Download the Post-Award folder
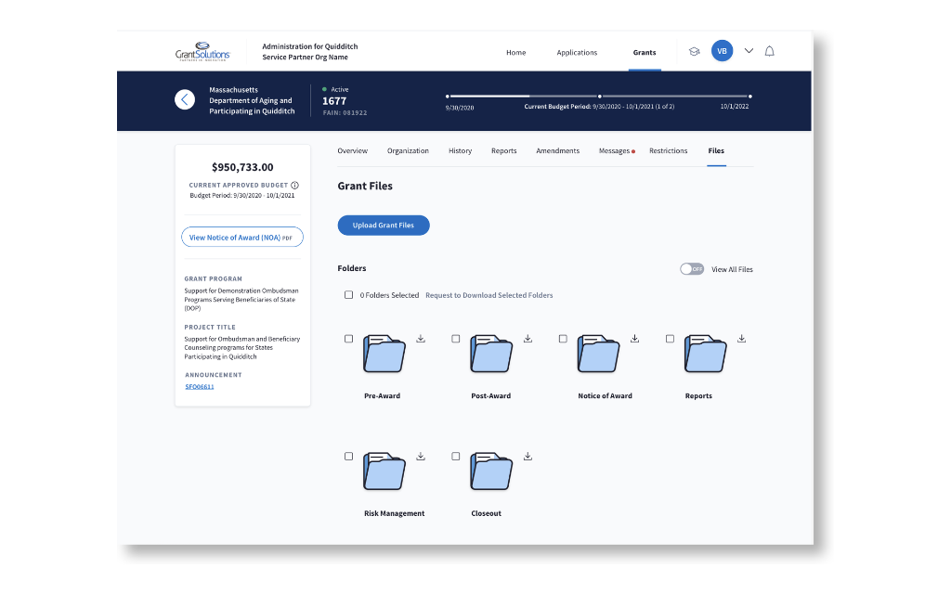This screenshot has width=951, height=594. click(528, 339)
